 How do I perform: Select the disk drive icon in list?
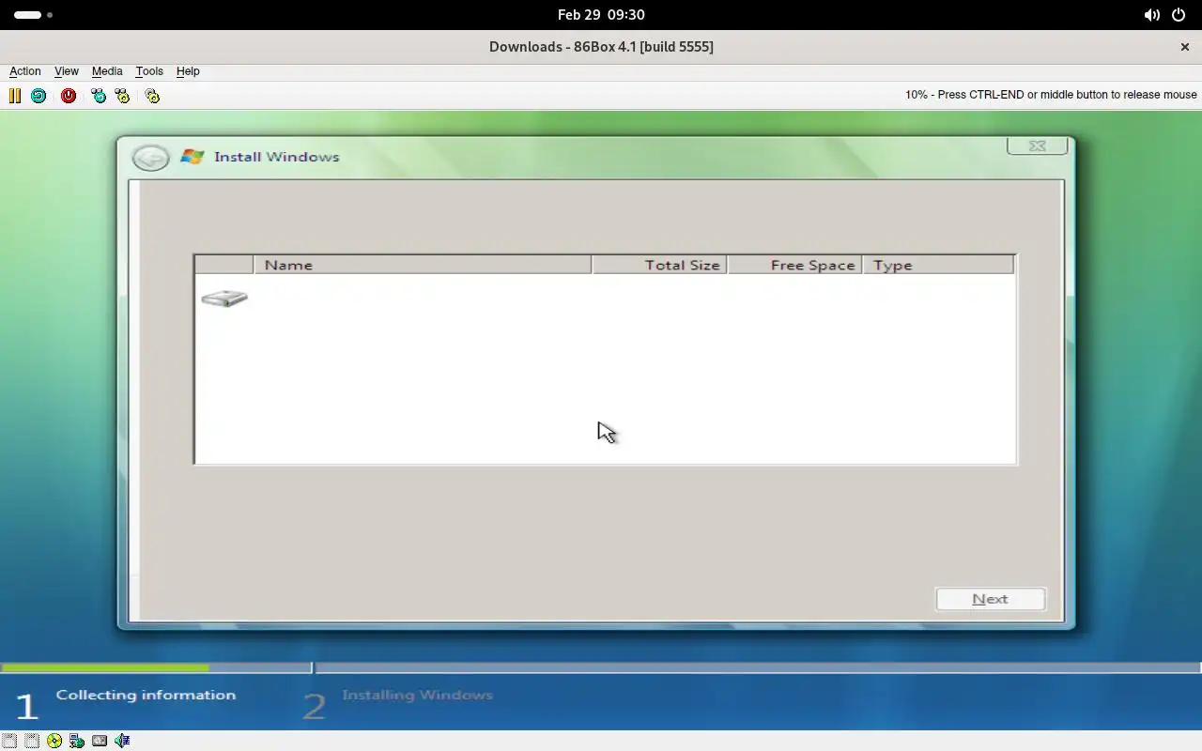(224, 299)
